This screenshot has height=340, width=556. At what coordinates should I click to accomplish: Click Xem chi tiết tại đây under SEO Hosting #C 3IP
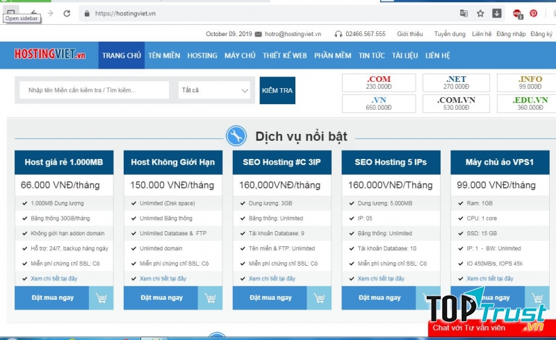tap(272, 279)
